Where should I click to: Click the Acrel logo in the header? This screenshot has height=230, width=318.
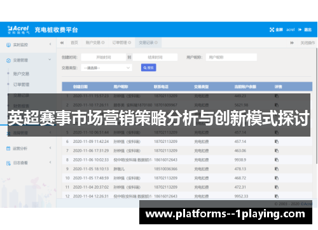[18, 30]
